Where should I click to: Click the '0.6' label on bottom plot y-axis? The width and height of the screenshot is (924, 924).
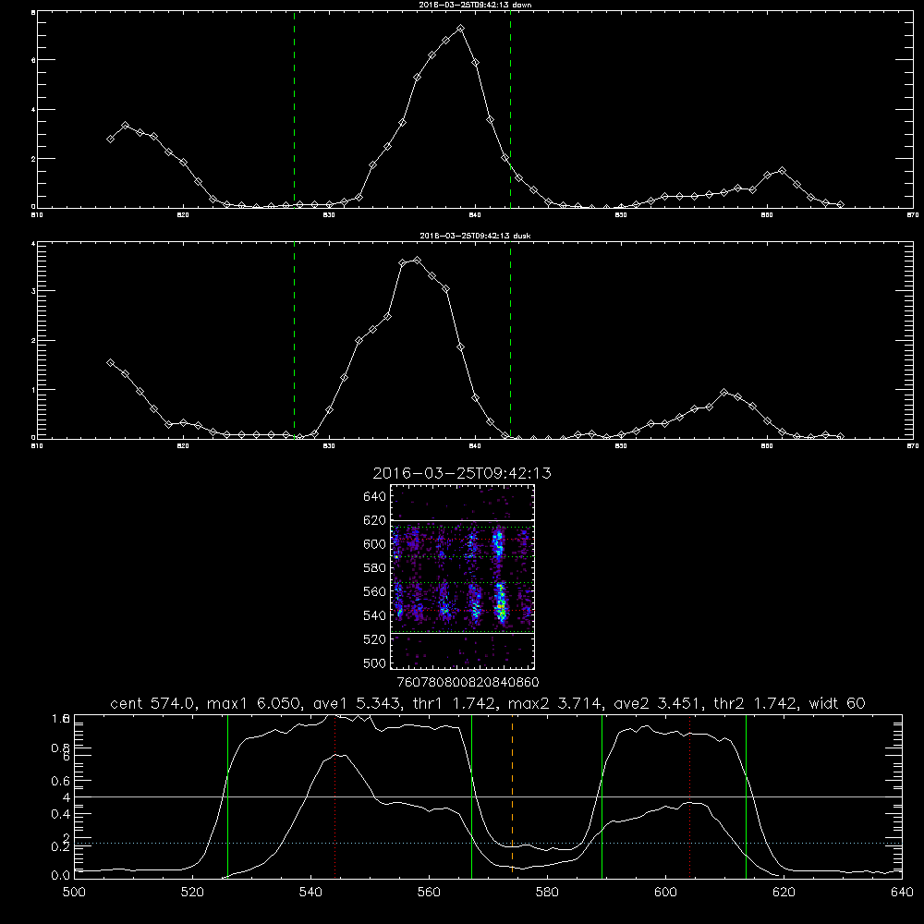61,781
